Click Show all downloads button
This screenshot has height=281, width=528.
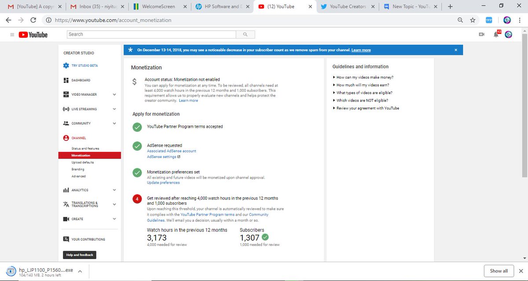click(499, 271)
